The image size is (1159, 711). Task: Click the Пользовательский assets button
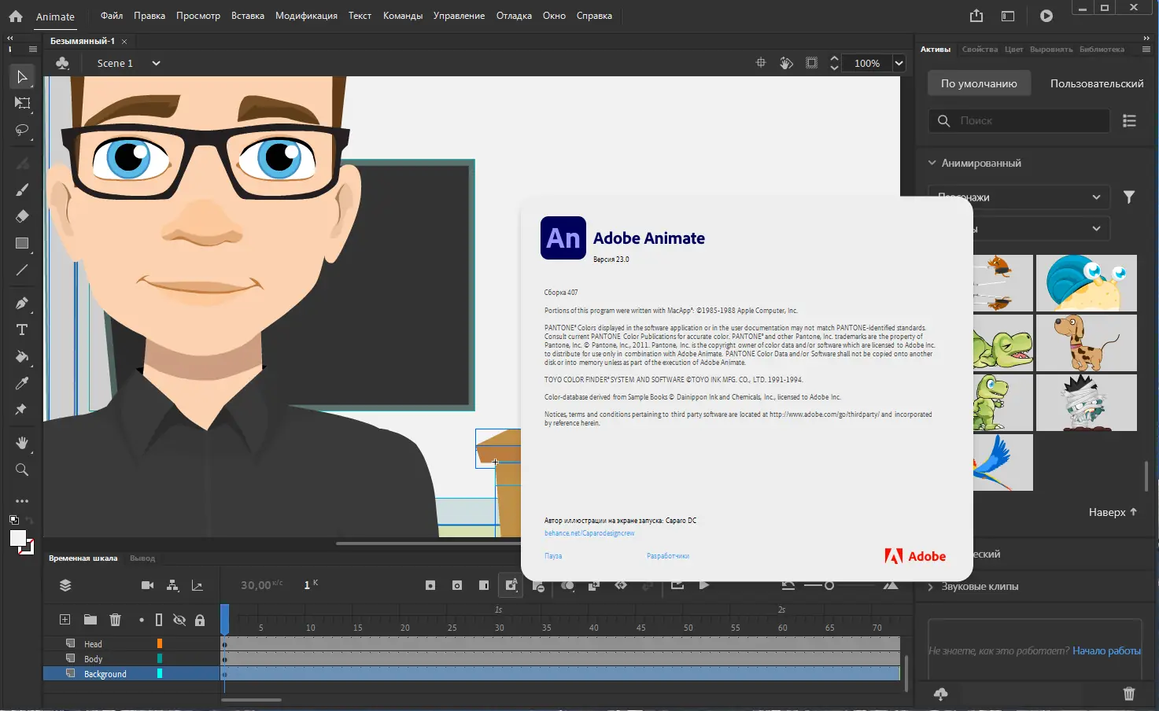point(1096,83)
